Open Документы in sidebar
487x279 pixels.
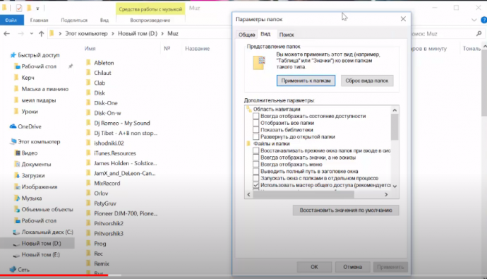(x=32, y=164)
